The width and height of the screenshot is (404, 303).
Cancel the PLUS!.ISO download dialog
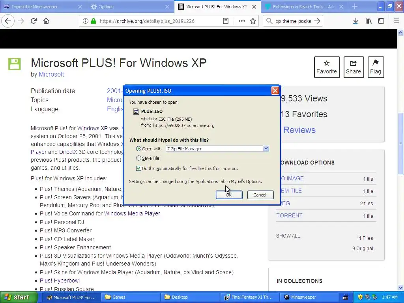(x=260, y=195)
